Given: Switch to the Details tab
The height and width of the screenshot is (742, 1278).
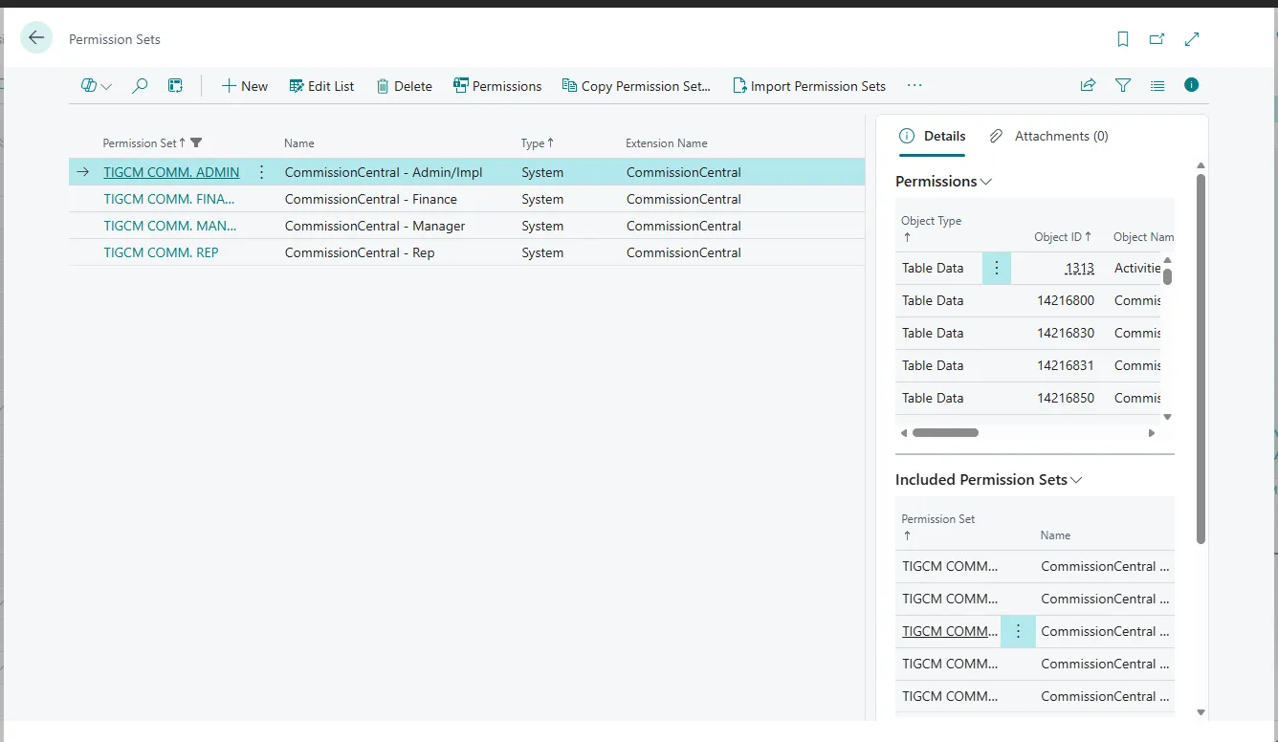Looking at the screenshot, I should tap(933, 136).
